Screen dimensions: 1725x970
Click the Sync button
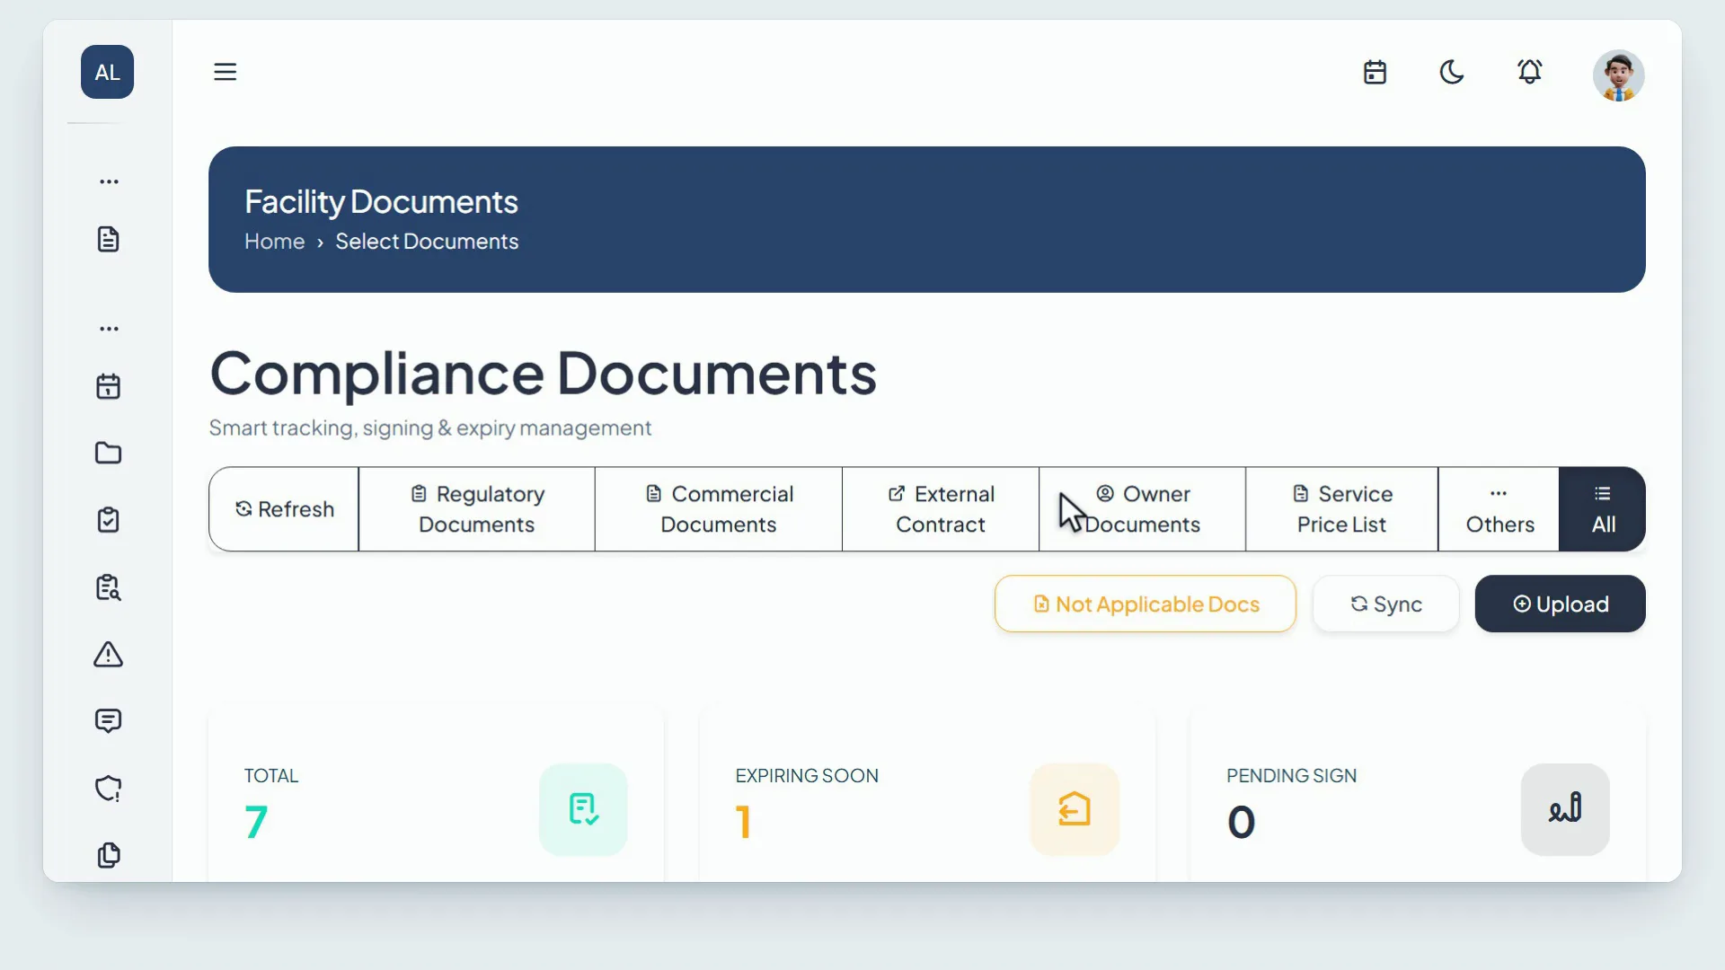click(1386, 604)
